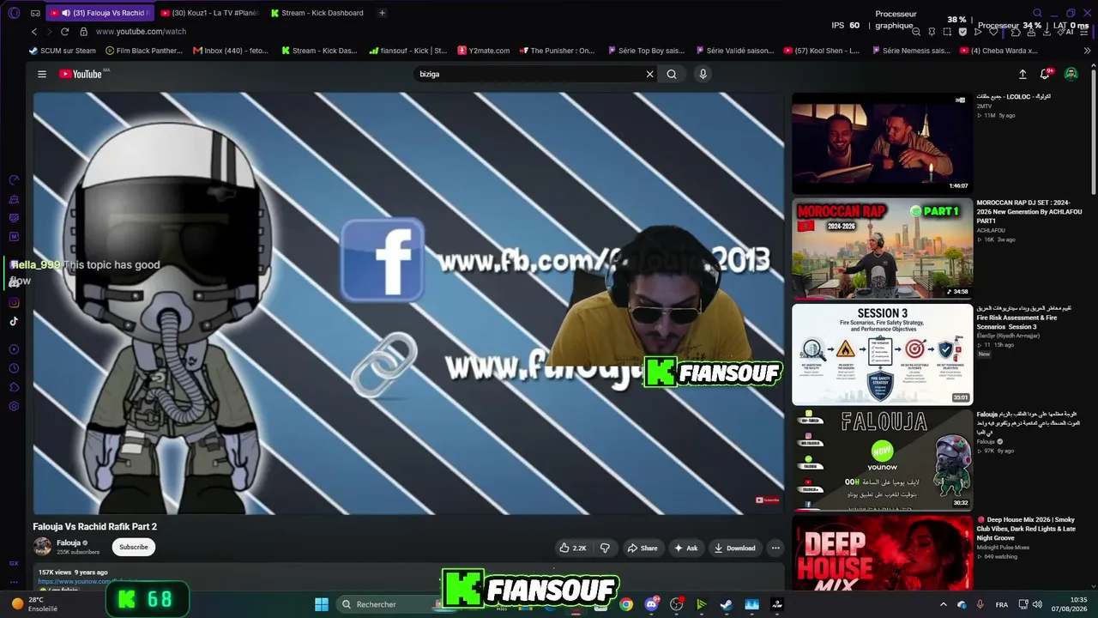
Task: Switch to Stream - Kick Dashboard tab
Action: coord(317,13)
